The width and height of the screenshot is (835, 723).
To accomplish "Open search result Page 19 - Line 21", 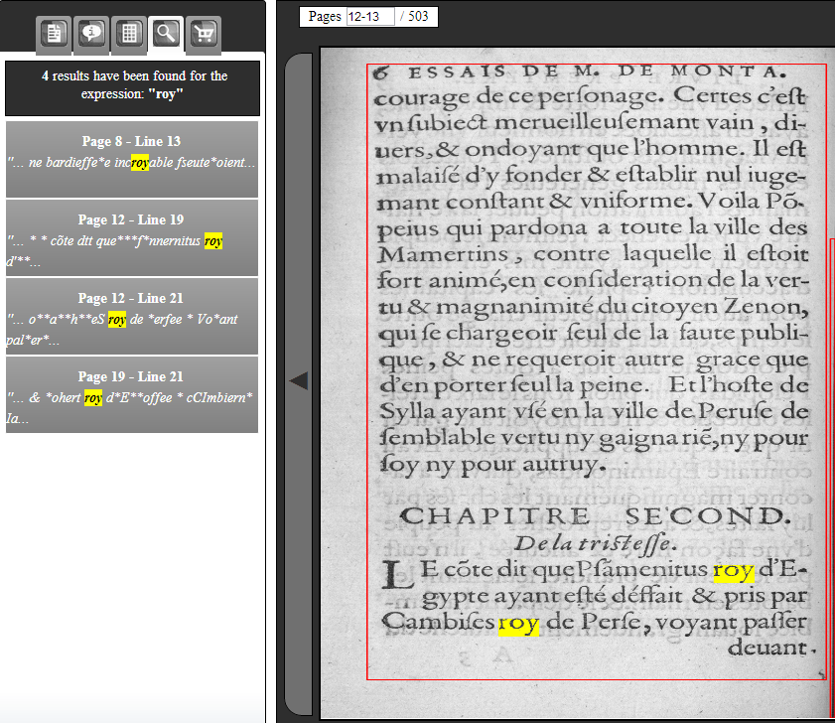I will point(132,394).
